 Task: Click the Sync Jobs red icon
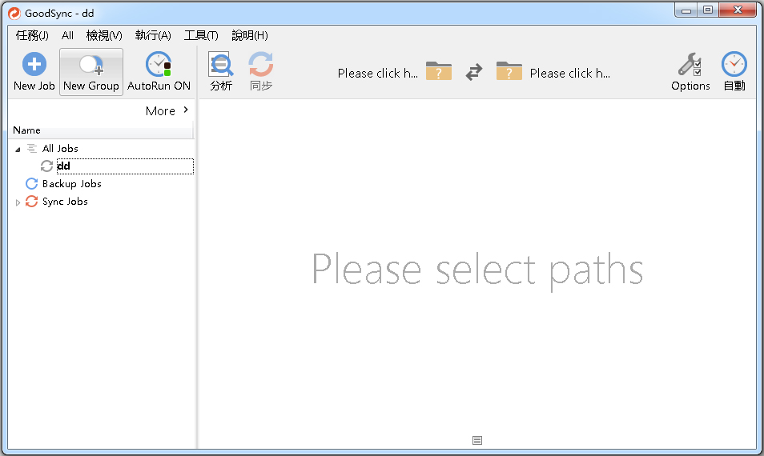[32, 202]
